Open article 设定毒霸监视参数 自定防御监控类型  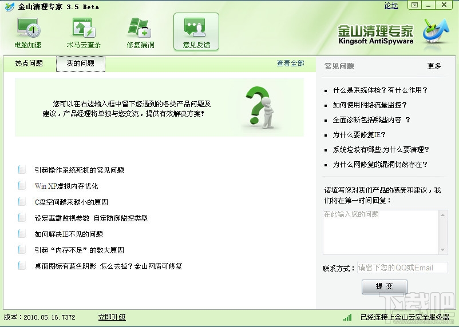coord(91,218)
